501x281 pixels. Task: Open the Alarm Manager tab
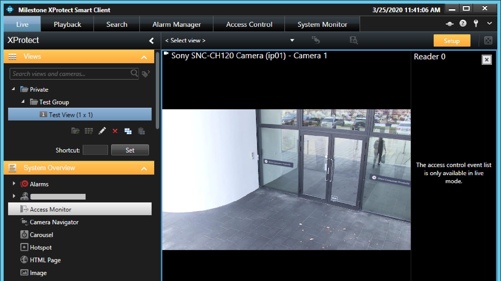(x=177, y=24)
